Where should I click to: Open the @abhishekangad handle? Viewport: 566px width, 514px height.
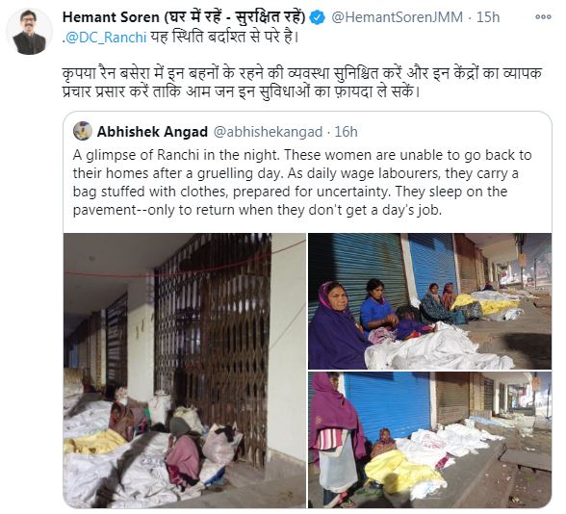268,132
